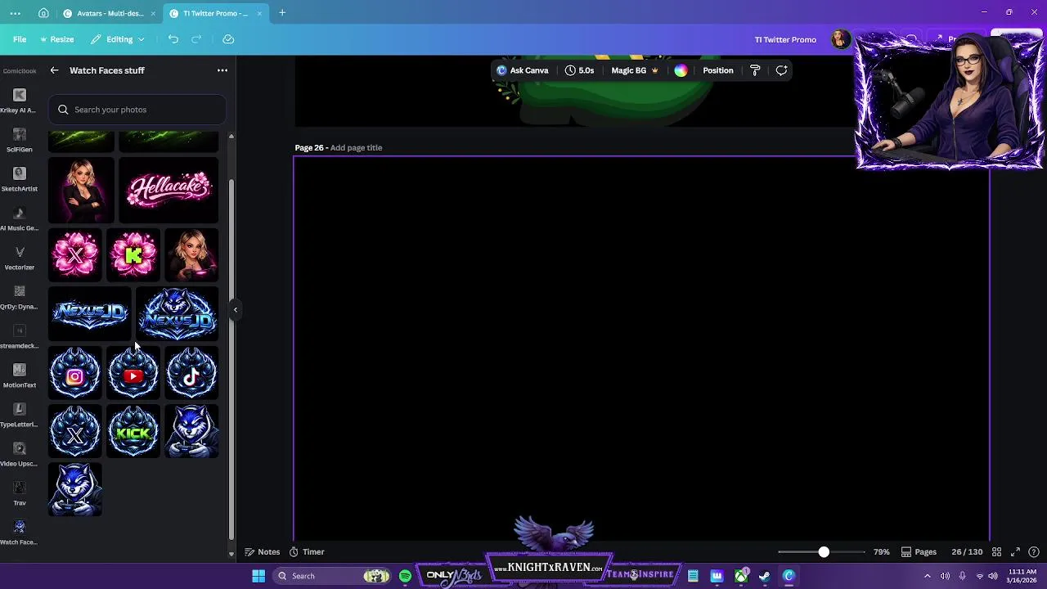Open Spotify from the taskbar
1047x589 pixels.
click(x=405, y=576)
